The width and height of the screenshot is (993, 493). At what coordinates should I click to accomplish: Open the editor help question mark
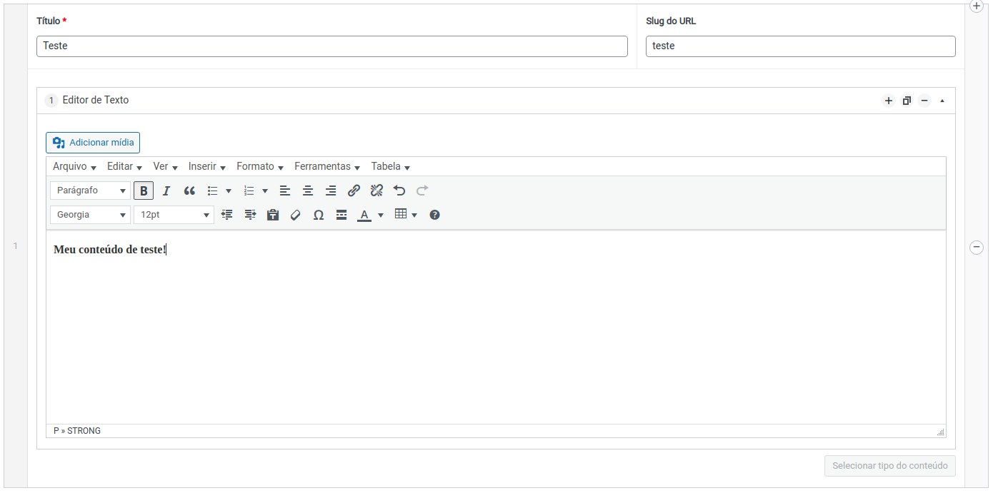pos(434,215)
